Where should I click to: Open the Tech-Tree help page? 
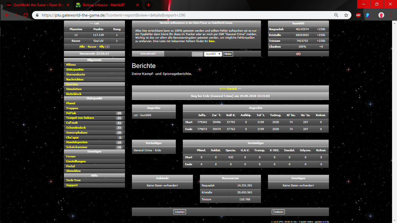73,180
